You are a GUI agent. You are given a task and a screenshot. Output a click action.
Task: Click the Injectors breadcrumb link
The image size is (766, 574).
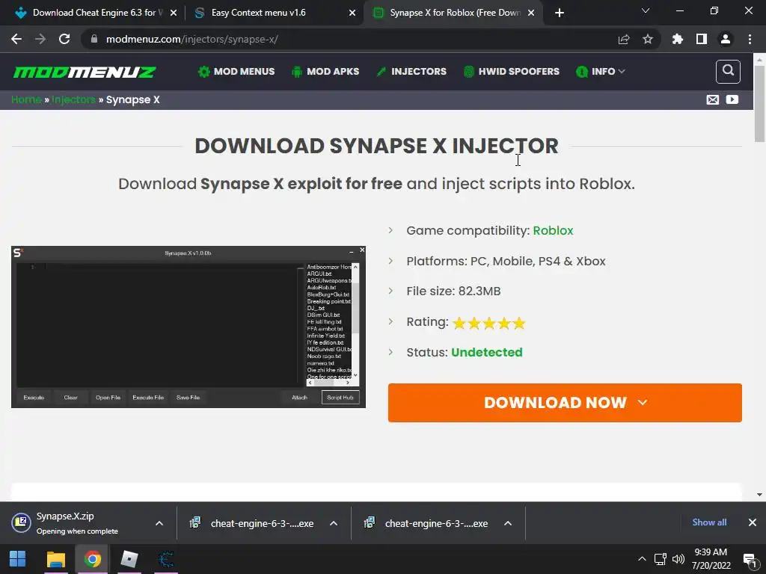coord(74,99)
